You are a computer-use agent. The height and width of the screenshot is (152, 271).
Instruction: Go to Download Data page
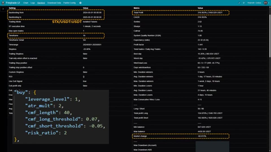(54, 3)
